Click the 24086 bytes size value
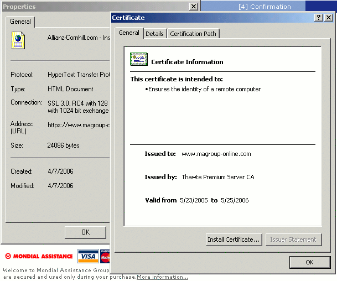This screenshot has width=337, height=281. [63, 145]
